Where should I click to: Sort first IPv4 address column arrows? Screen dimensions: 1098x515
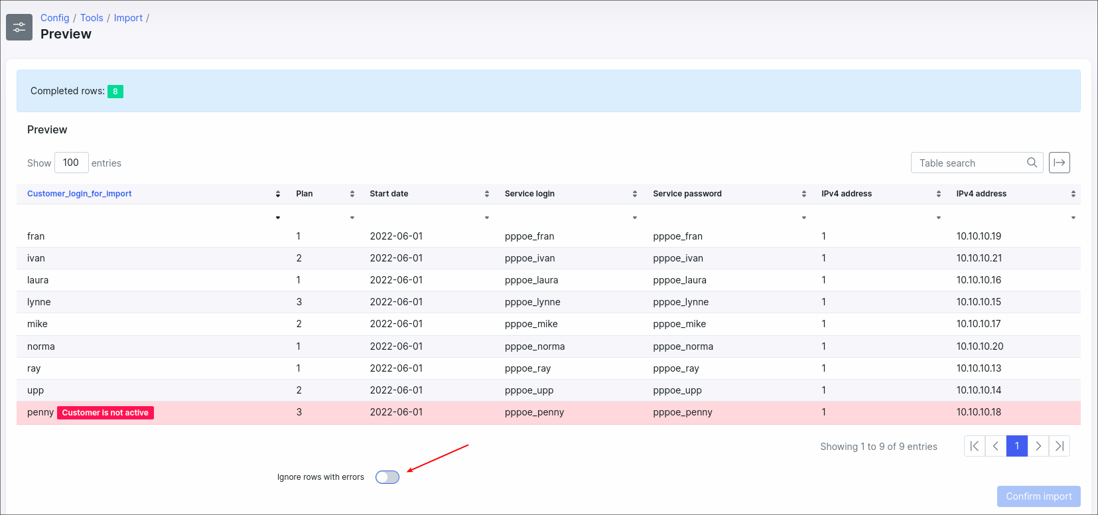click(x=938, y=194)
